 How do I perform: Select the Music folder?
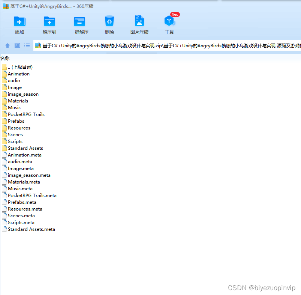point(11,108)
